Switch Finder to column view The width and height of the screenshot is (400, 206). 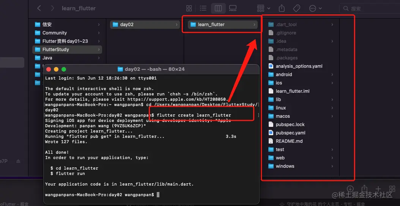(218, 8)
